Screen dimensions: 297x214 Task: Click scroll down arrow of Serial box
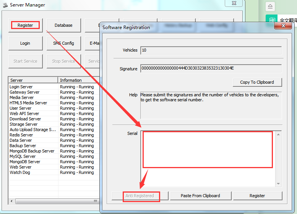click(278, 184)
